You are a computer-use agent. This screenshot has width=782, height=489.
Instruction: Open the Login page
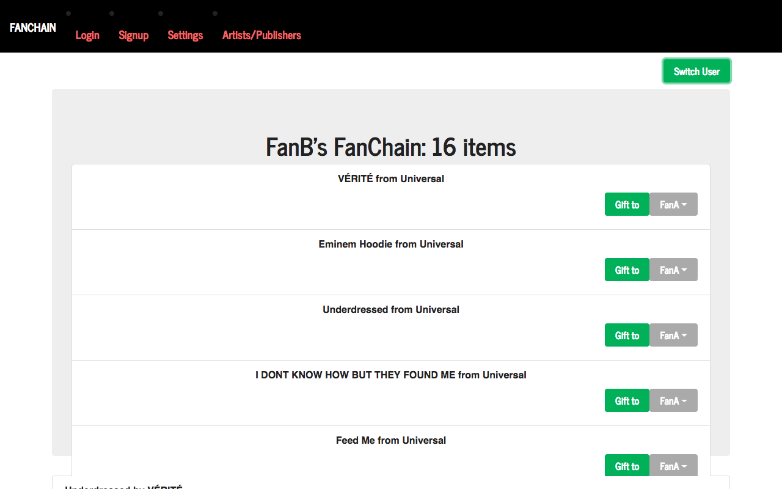(x=87, y=35)
